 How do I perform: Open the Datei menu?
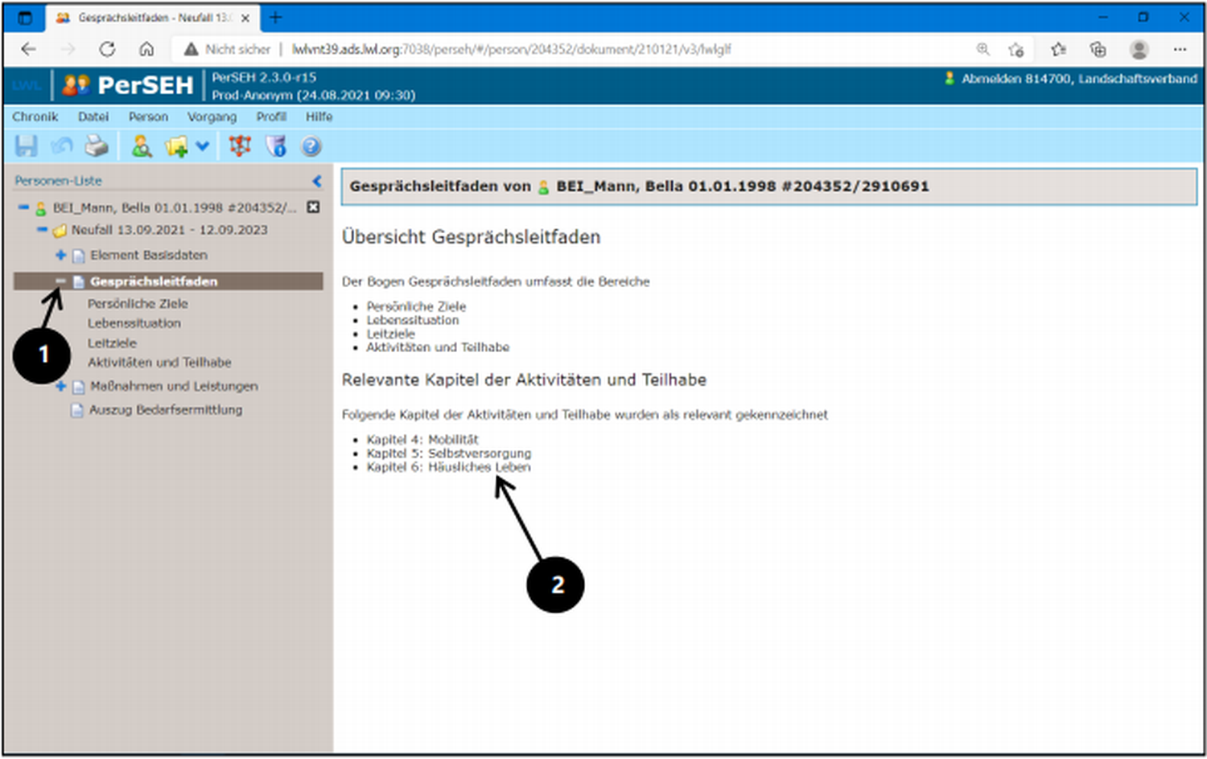[93, 117]
